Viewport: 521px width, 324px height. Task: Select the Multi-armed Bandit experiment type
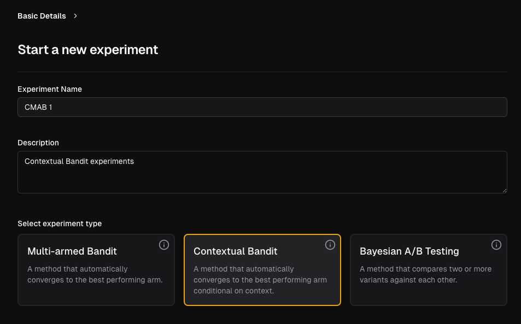(x=96, y=270)
